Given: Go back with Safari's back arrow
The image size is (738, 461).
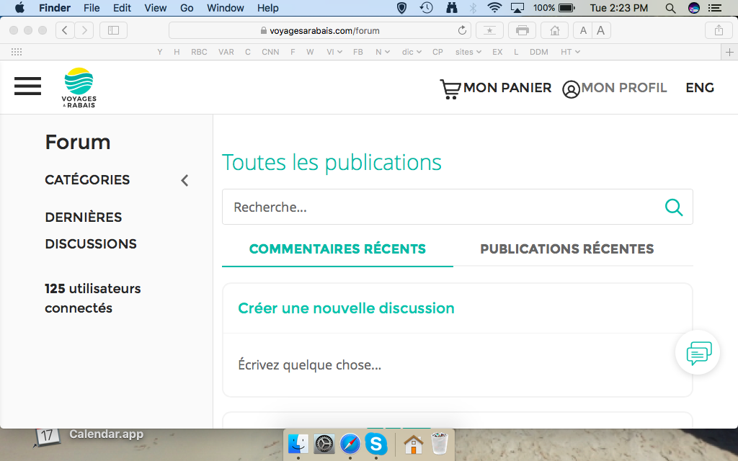Looking at the screenshot, I should [x=65, y=30].
